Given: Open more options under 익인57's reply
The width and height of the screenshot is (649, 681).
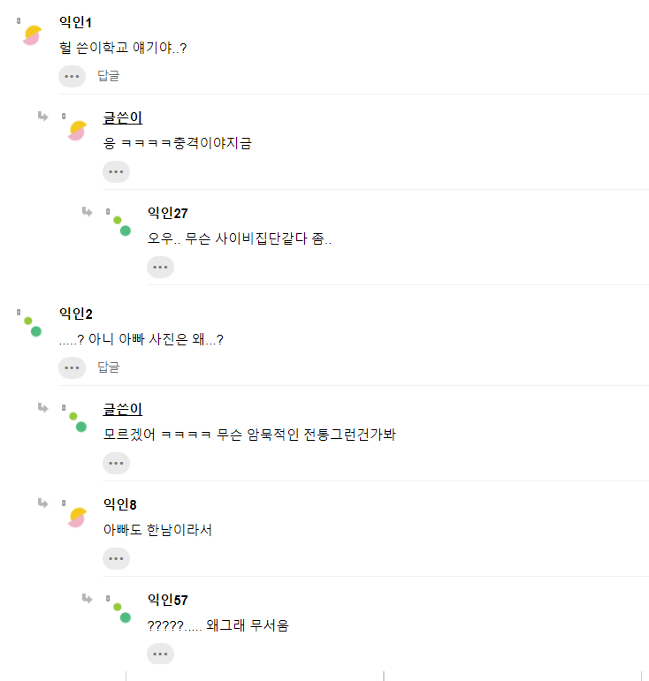Looking at the screenshot, I should 160,654.
